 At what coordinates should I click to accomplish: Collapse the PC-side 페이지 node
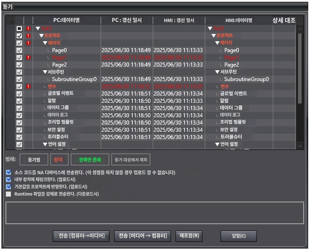click(45, 43)
